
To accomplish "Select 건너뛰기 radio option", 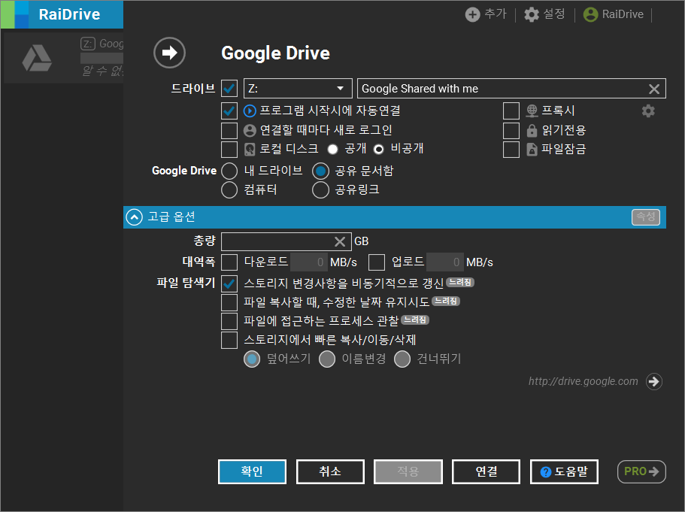I will point(402,359).
